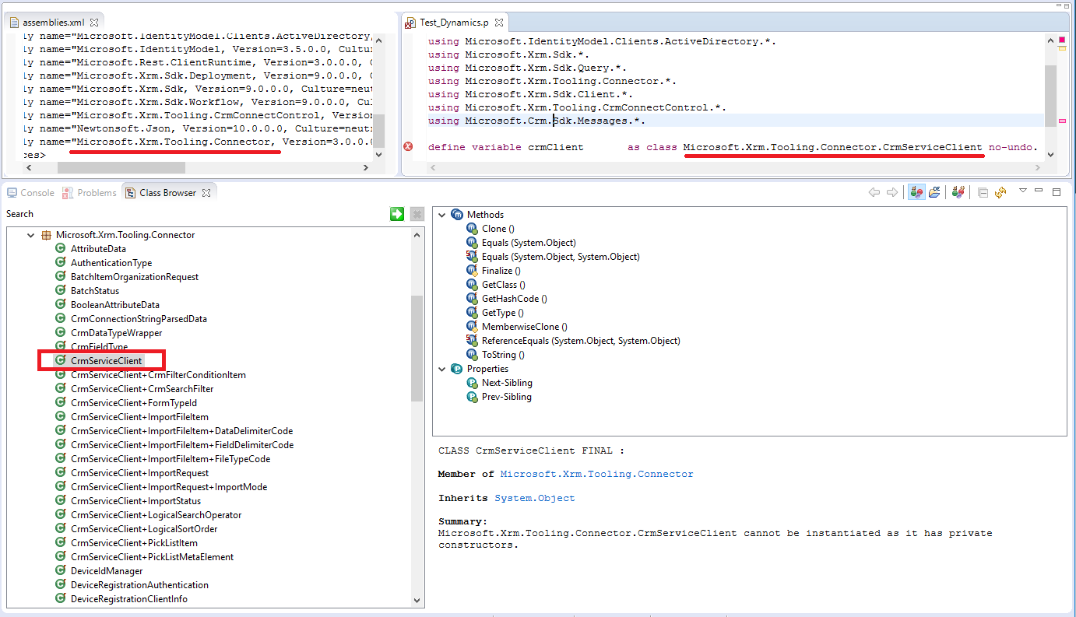Select CrmServiceClient in the class tree

click(107, 361)
